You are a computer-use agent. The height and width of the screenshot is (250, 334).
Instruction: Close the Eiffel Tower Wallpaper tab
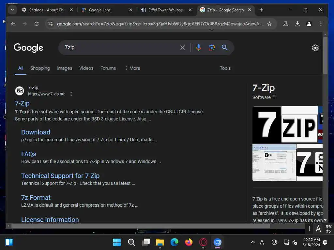pos(190,10)
